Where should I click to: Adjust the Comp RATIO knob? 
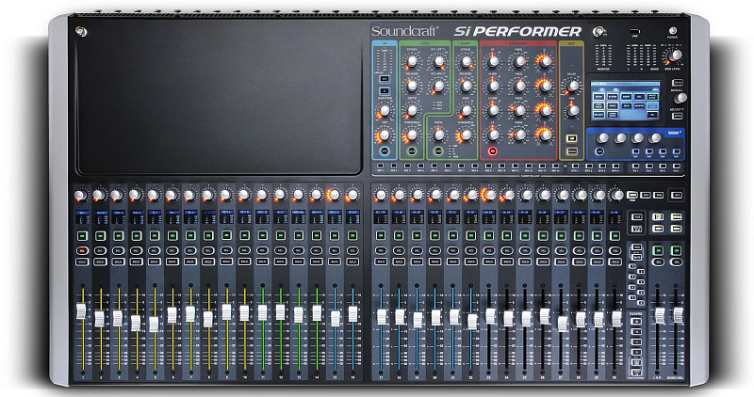click(438, 135)
